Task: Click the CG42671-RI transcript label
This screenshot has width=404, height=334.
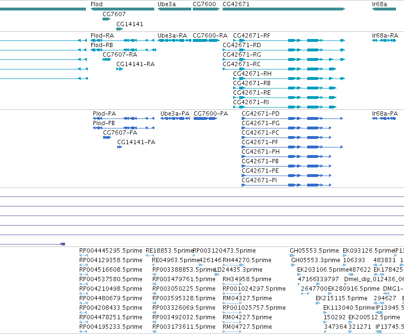Action: click(x=251, y=103)
